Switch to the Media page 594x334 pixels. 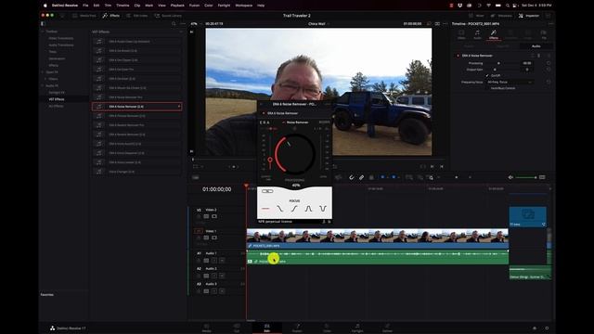(206, 328)
